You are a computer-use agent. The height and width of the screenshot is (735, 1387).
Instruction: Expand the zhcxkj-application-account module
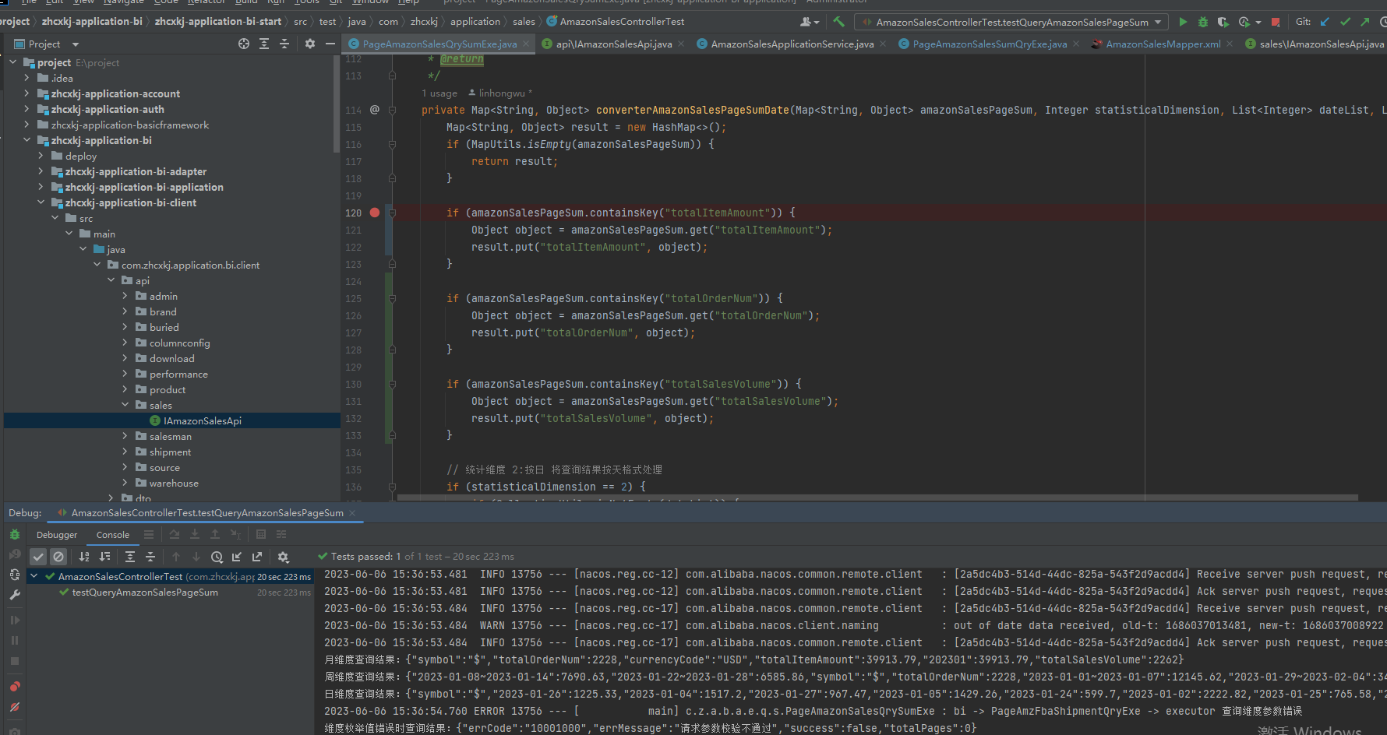[26, 93]
